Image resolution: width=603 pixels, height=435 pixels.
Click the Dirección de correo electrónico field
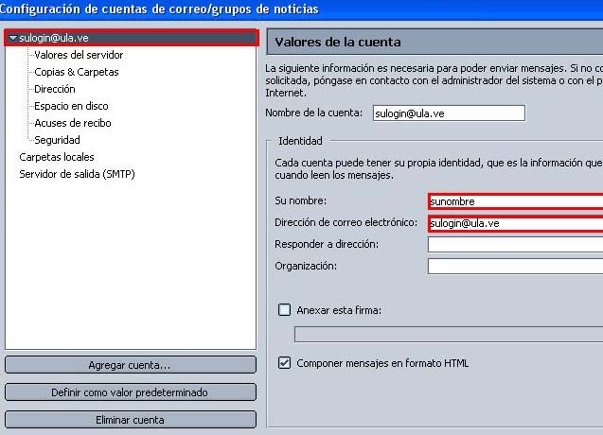514,223
